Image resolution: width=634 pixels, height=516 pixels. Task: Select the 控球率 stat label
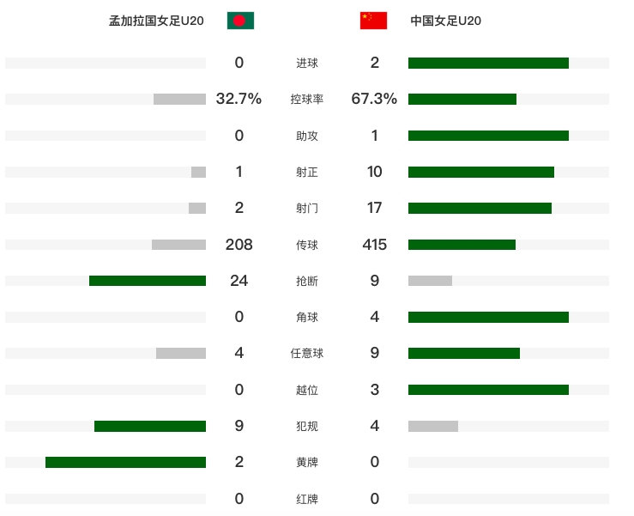307,100
